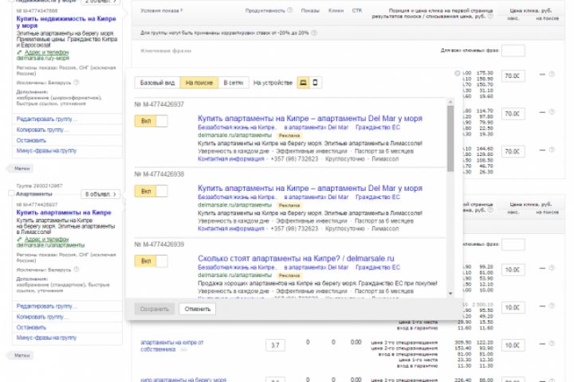Viewport: 574px width, 382px height.
Task: Click scroll-down arrow of ad preview list
Action: [x=450, y=294]
